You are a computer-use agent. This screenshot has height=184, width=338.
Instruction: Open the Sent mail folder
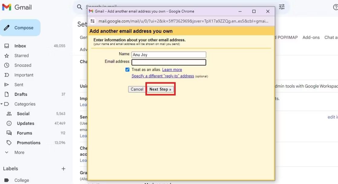pyautogui.click(x=19, y=85)
